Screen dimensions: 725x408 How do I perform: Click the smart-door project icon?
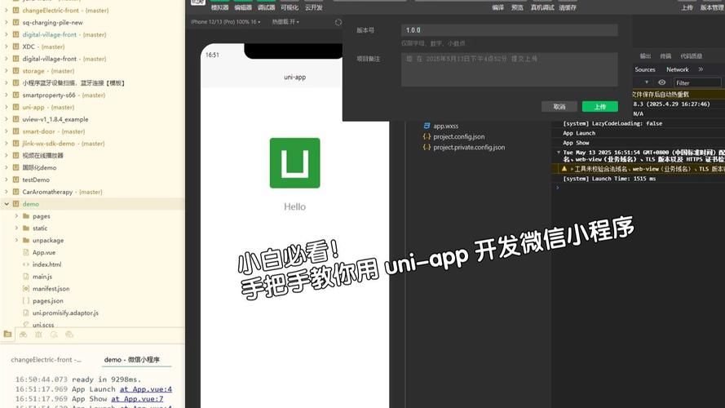tap(15, 131)
